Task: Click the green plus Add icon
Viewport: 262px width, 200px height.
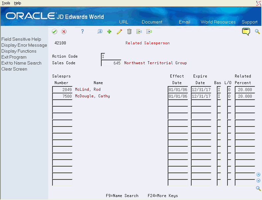Action: [x=109, y=31]
